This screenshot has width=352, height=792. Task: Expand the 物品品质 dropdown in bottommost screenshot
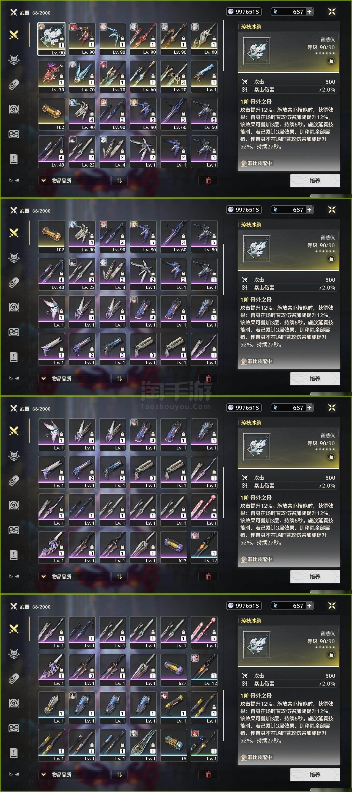point(74,774)
